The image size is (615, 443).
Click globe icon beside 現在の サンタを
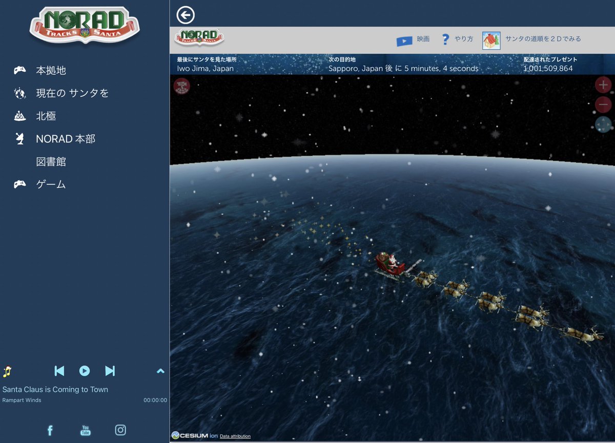point(19,93)
